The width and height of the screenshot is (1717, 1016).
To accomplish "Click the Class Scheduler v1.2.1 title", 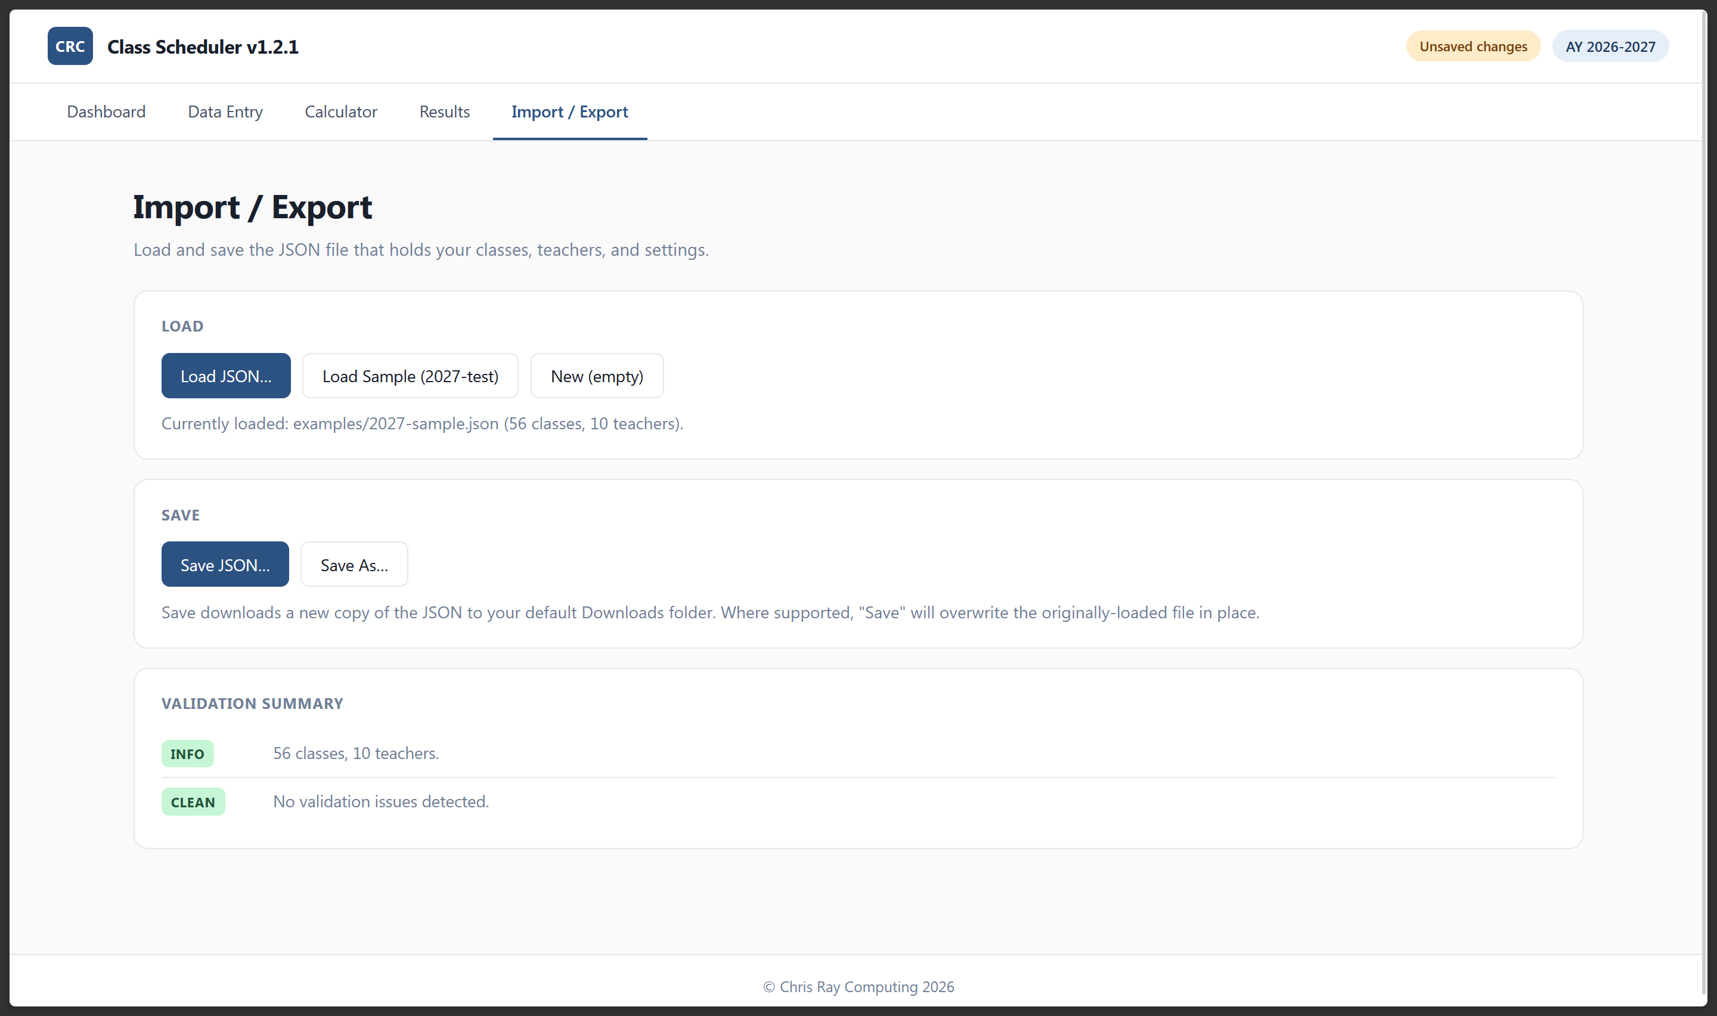I will 203,47.
